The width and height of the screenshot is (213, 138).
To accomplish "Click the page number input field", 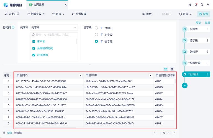I will (x=156, y=133).
